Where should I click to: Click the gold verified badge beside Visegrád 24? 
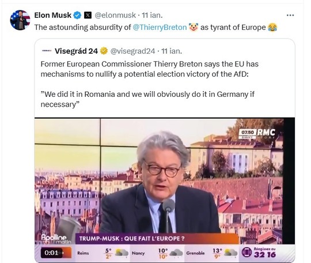(x=104, y=51)
